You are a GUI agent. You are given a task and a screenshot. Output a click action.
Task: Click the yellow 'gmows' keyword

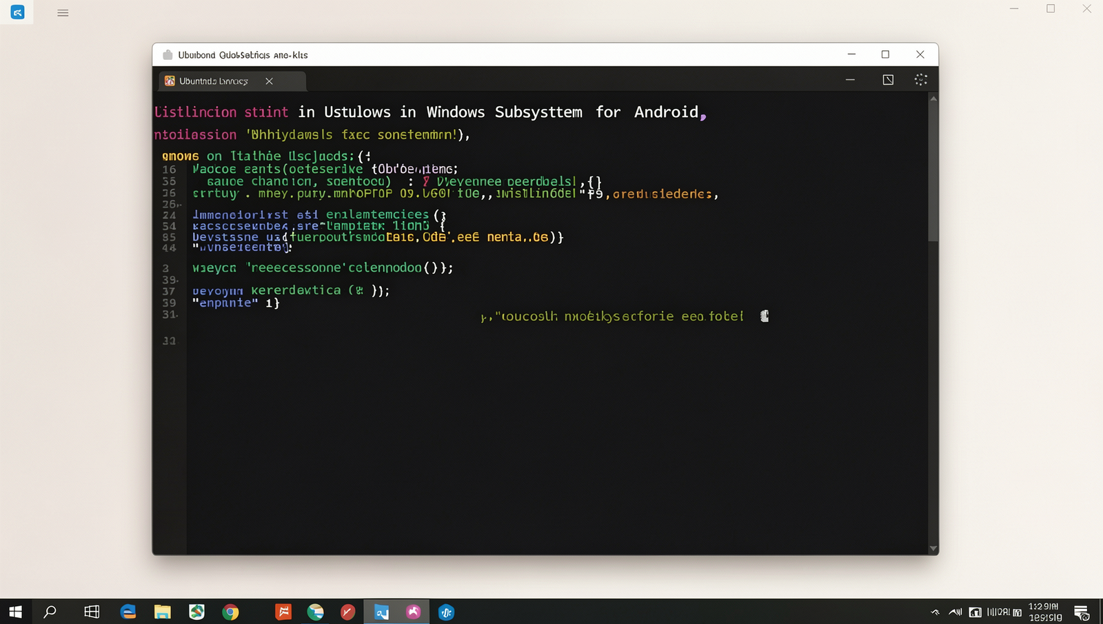[181, 156]
